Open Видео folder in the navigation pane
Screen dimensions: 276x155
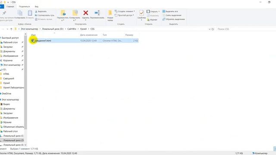click(6, 104)
